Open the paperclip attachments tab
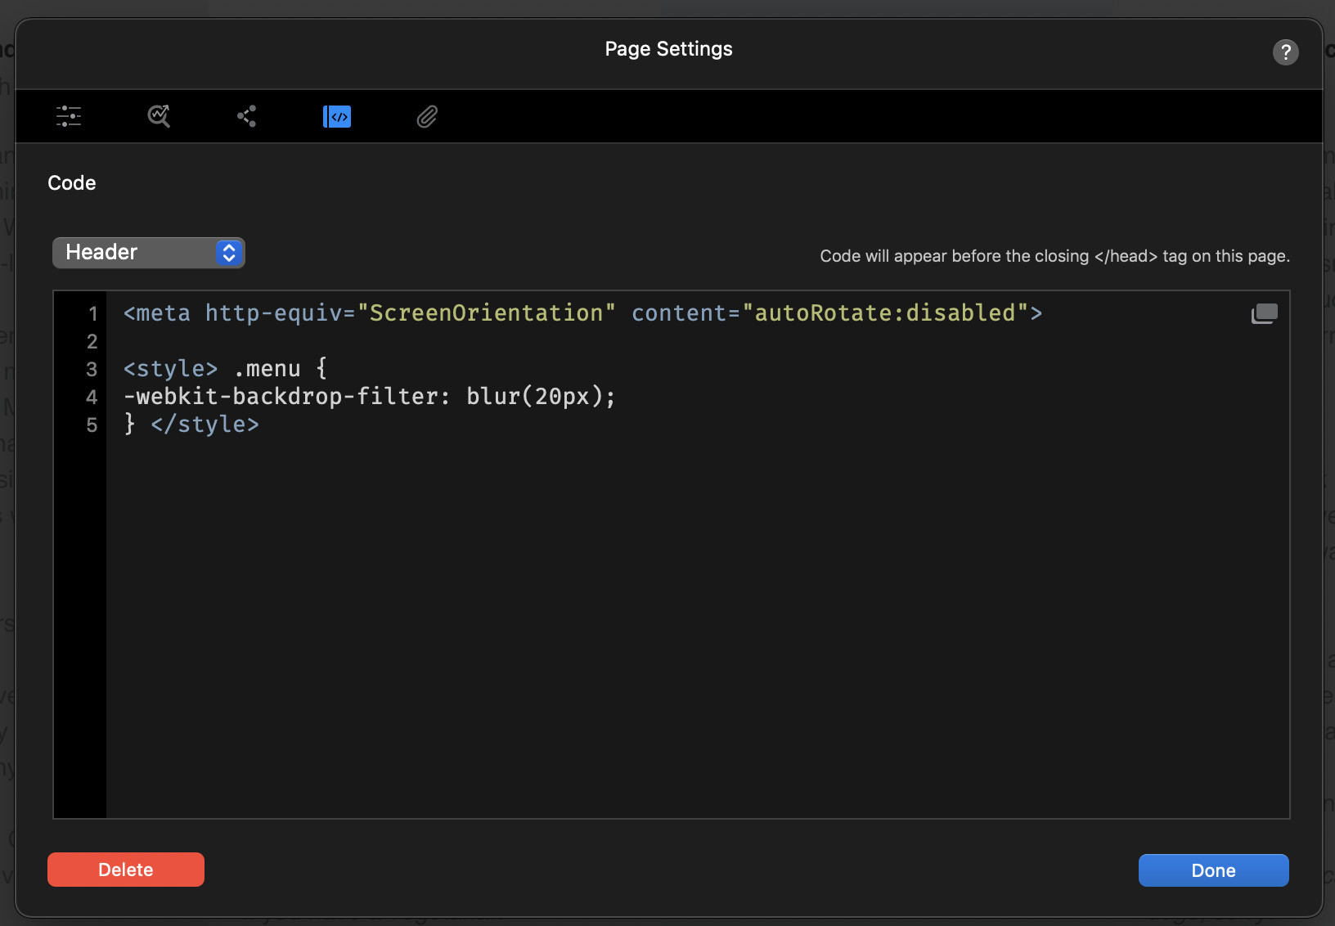The width and height of the screenshot is (1335, 926). click(427, 117)
